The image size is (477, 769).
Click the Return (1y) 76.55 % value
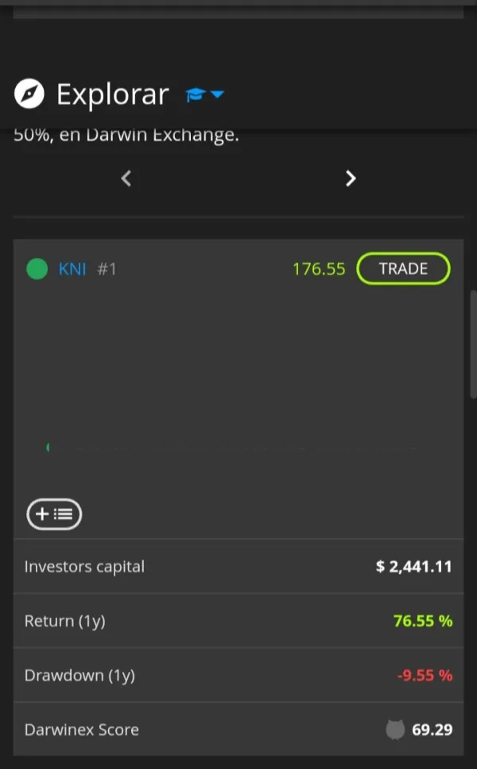422,621
